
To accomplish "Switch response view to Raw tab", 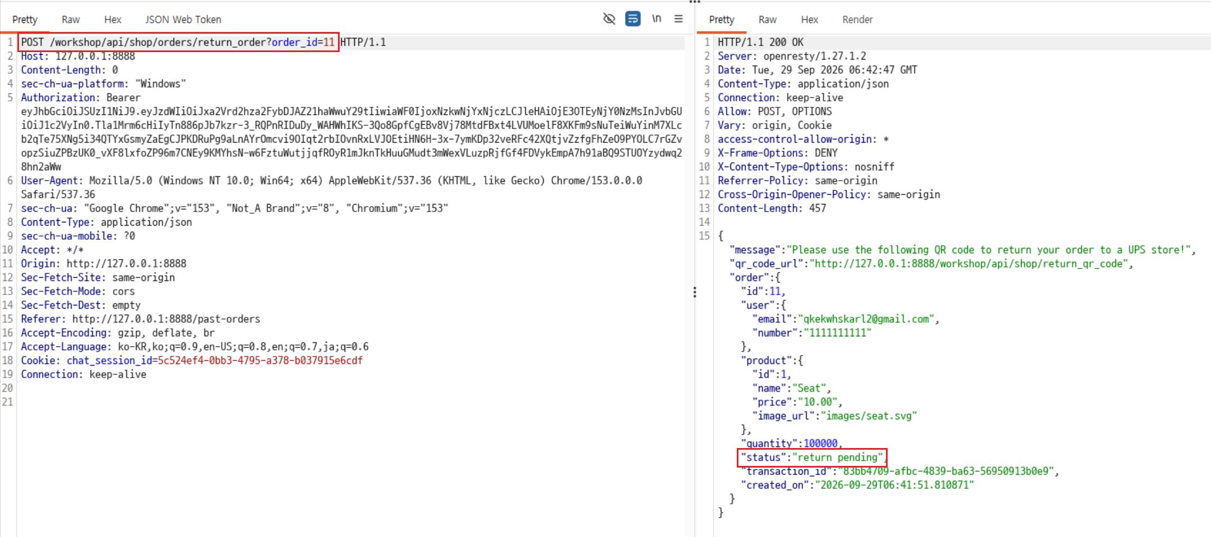I will [x=767, y=20].
